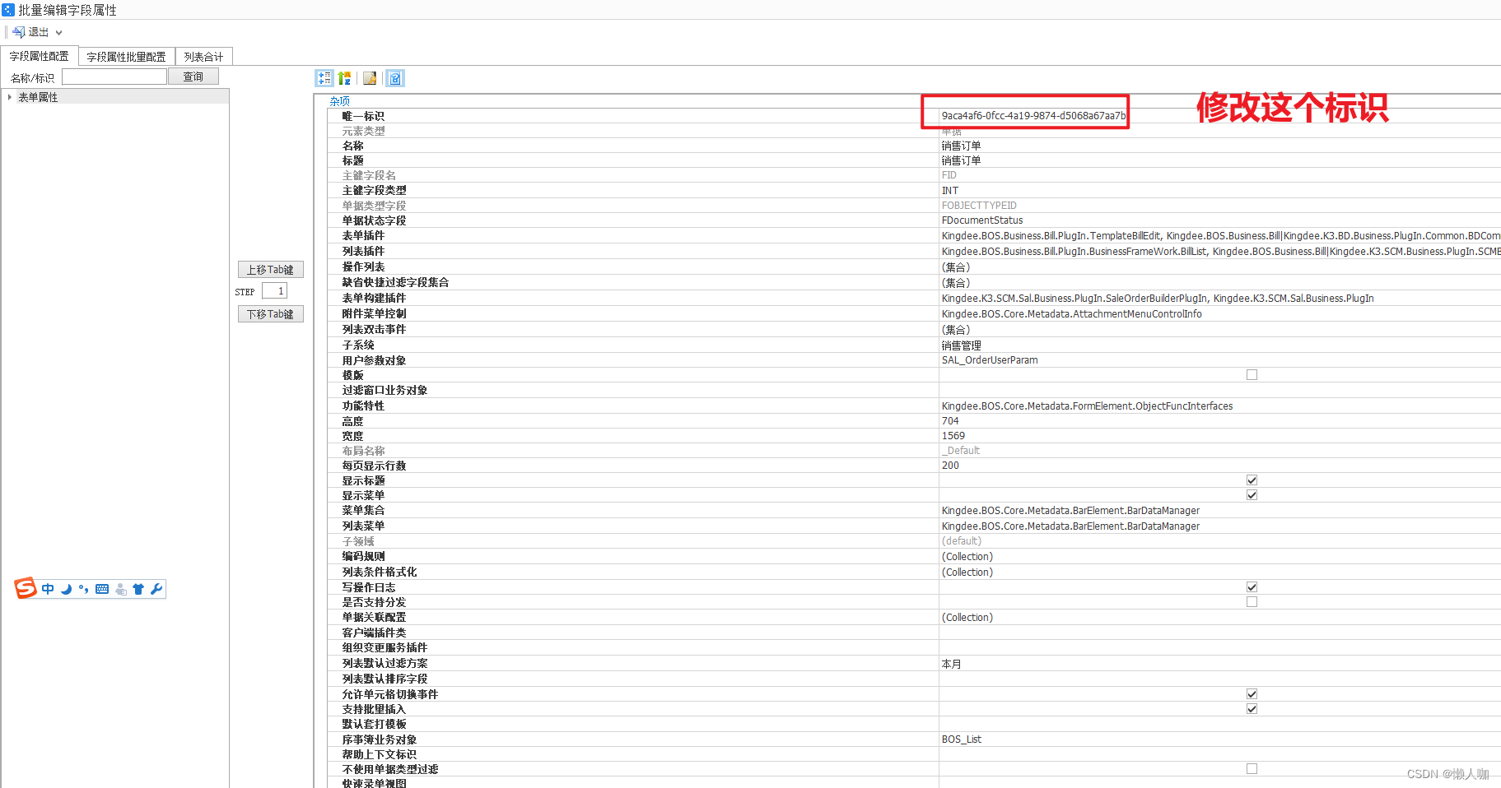Open the dropdown arrow beside 退出

58,33
